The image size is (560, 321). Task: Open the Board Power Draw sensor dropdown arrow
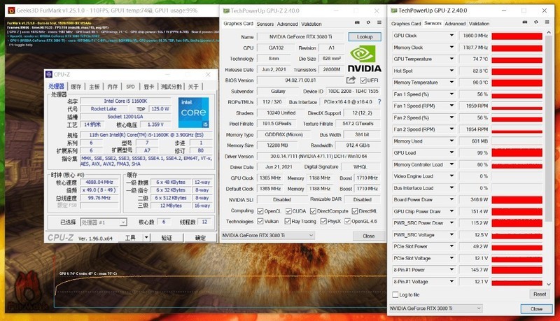click(x=451, y=199)
